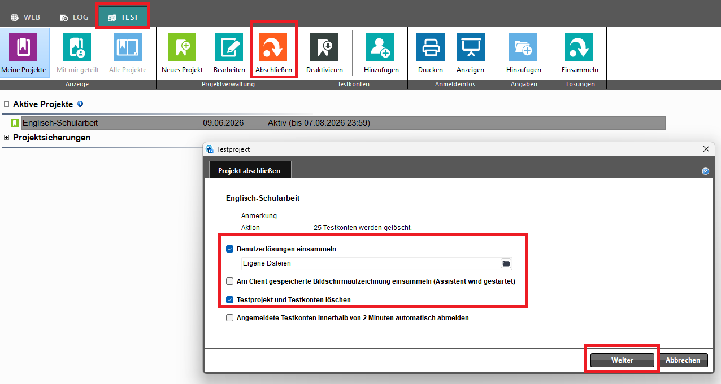The width and height of the screenshot is (721, 384).
Task: Switch to the TEST tab
Action: tap(123, 17)
